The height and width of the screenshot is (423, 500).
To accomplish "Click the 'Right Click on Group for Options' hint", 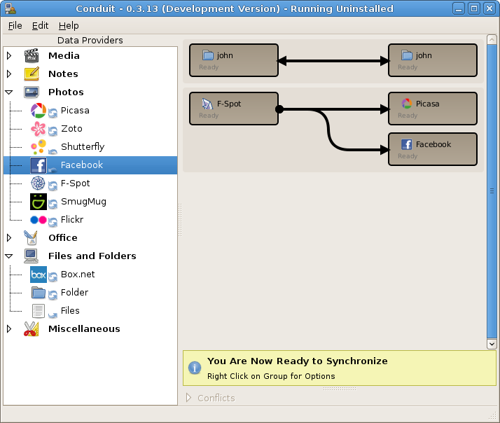I will 271,376.
